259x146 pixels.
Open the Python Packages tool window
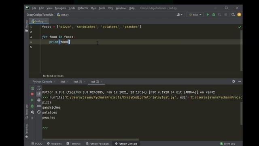tap(98, 144)
